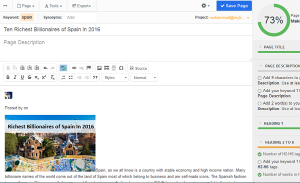
Task: Apply block quote formatting
Action: 95,77
